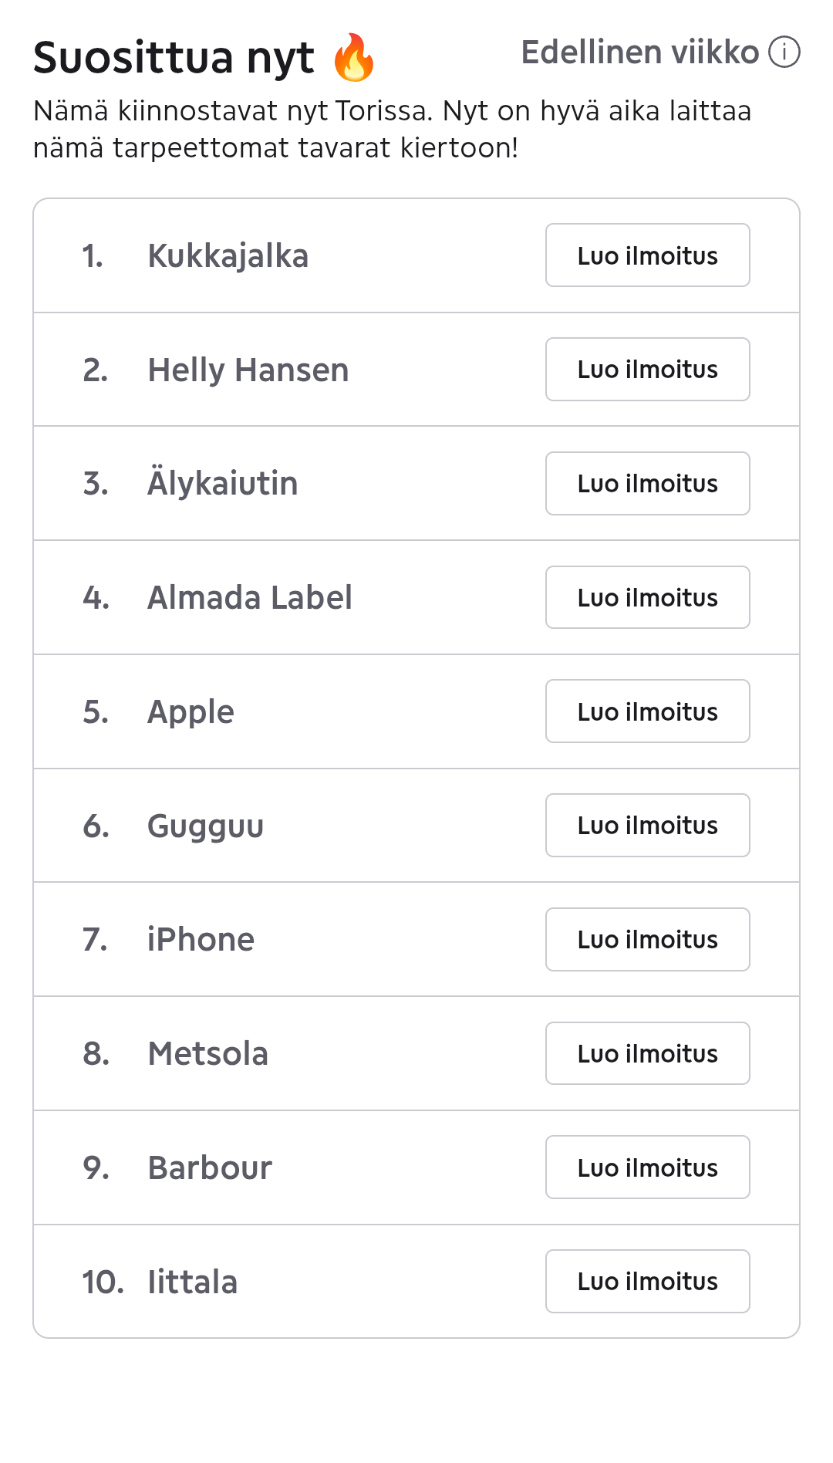Viewport: 833px width, 1463px height.
Task: Open the iPhone trending item
Action: [201, 940]
